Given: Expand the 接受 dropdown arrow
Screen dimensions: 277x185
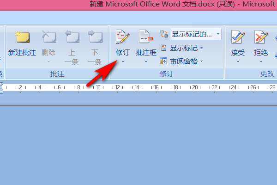Looking at the screenshot, I should click(238, 62).
